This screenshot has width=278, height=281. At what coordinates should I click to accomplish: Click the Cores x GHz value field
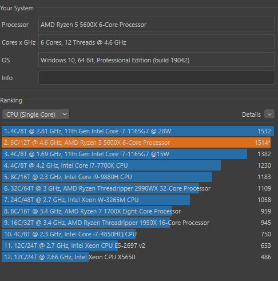coord(156,42)
